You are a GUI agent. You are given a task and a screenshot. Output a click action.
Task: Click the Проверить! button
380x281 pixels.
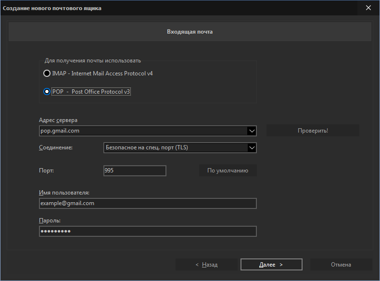click(313, 131)
